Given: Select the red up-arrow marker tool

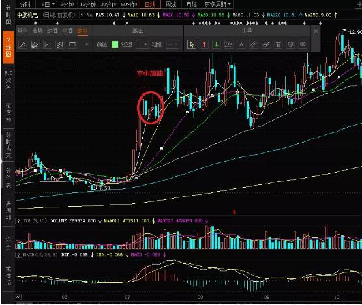Looking at the screenshot, I should tap(204, 44).
